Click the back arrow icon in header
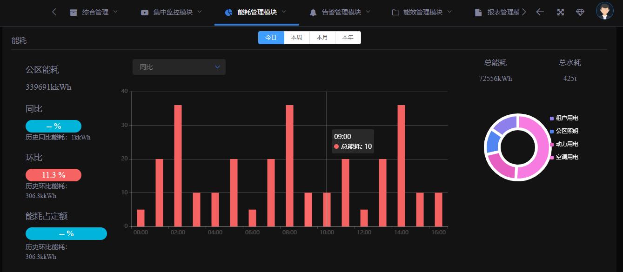Image resolution: width=623 pixels, height=272 pixels. pyautogui.click(x=540, y=12)
